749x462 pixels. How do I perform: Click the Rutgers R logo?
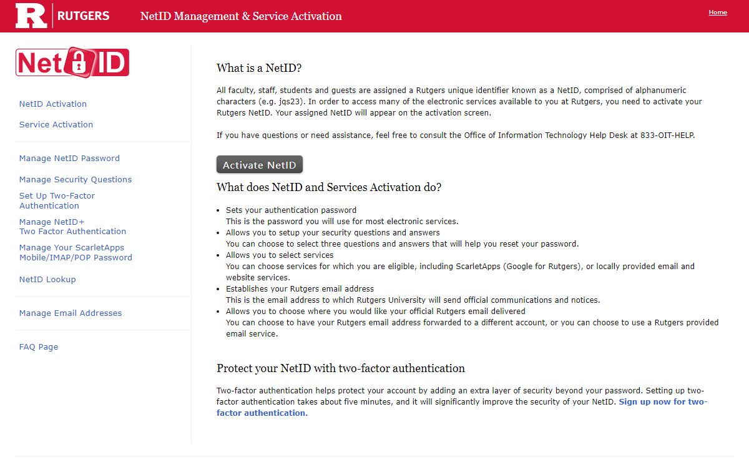pos(31,16)
